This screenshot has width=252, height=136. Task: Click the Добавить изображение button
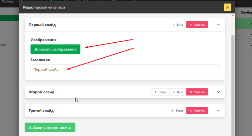click(x=55, y=49)
